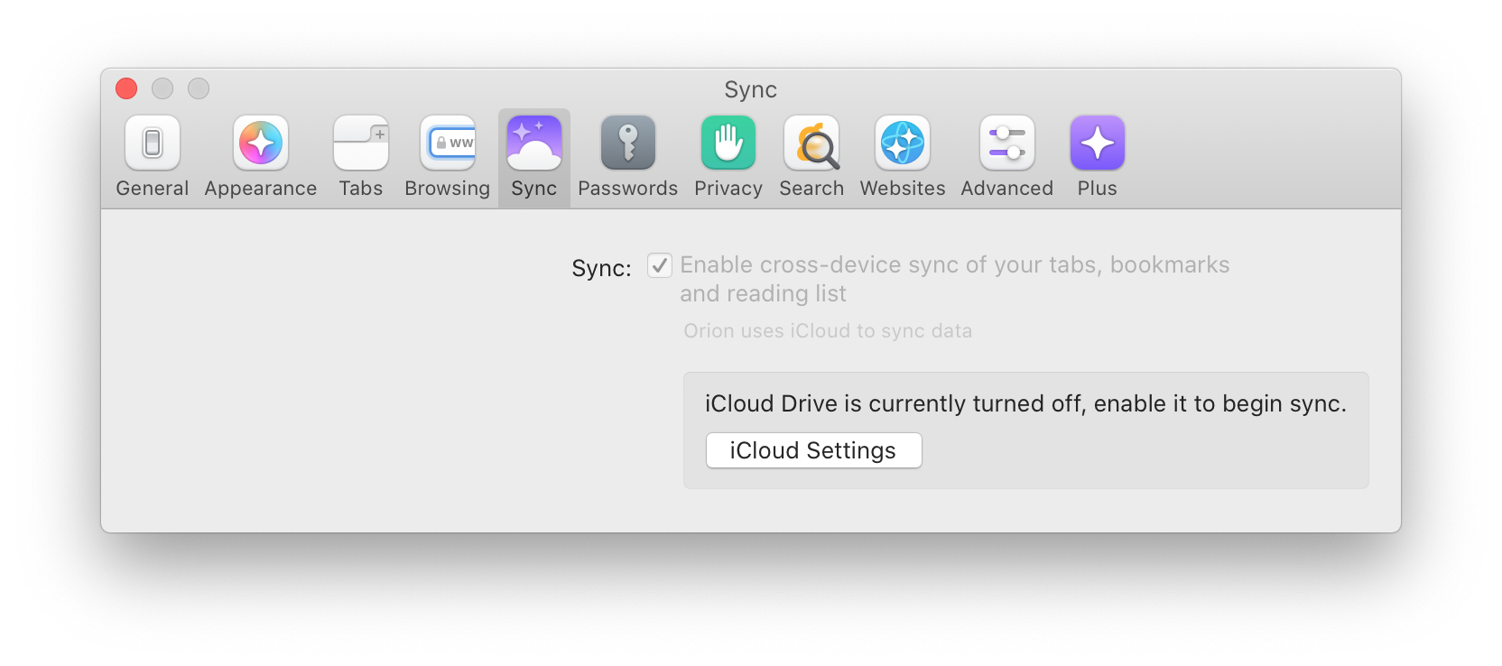Show Privacy settings with hand icon
1502x666 pixels.
[728, 156]
